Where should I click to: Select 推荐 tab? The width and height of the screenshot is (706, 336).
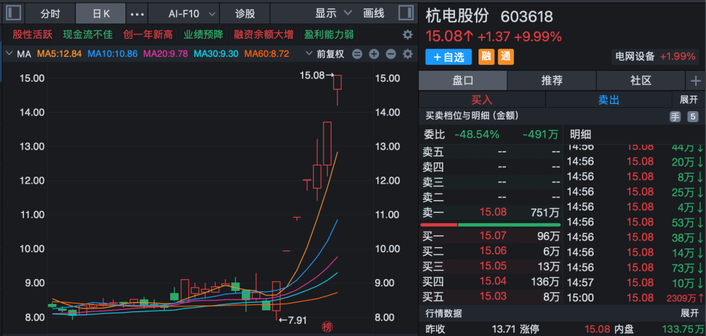[x=552, y=81]
